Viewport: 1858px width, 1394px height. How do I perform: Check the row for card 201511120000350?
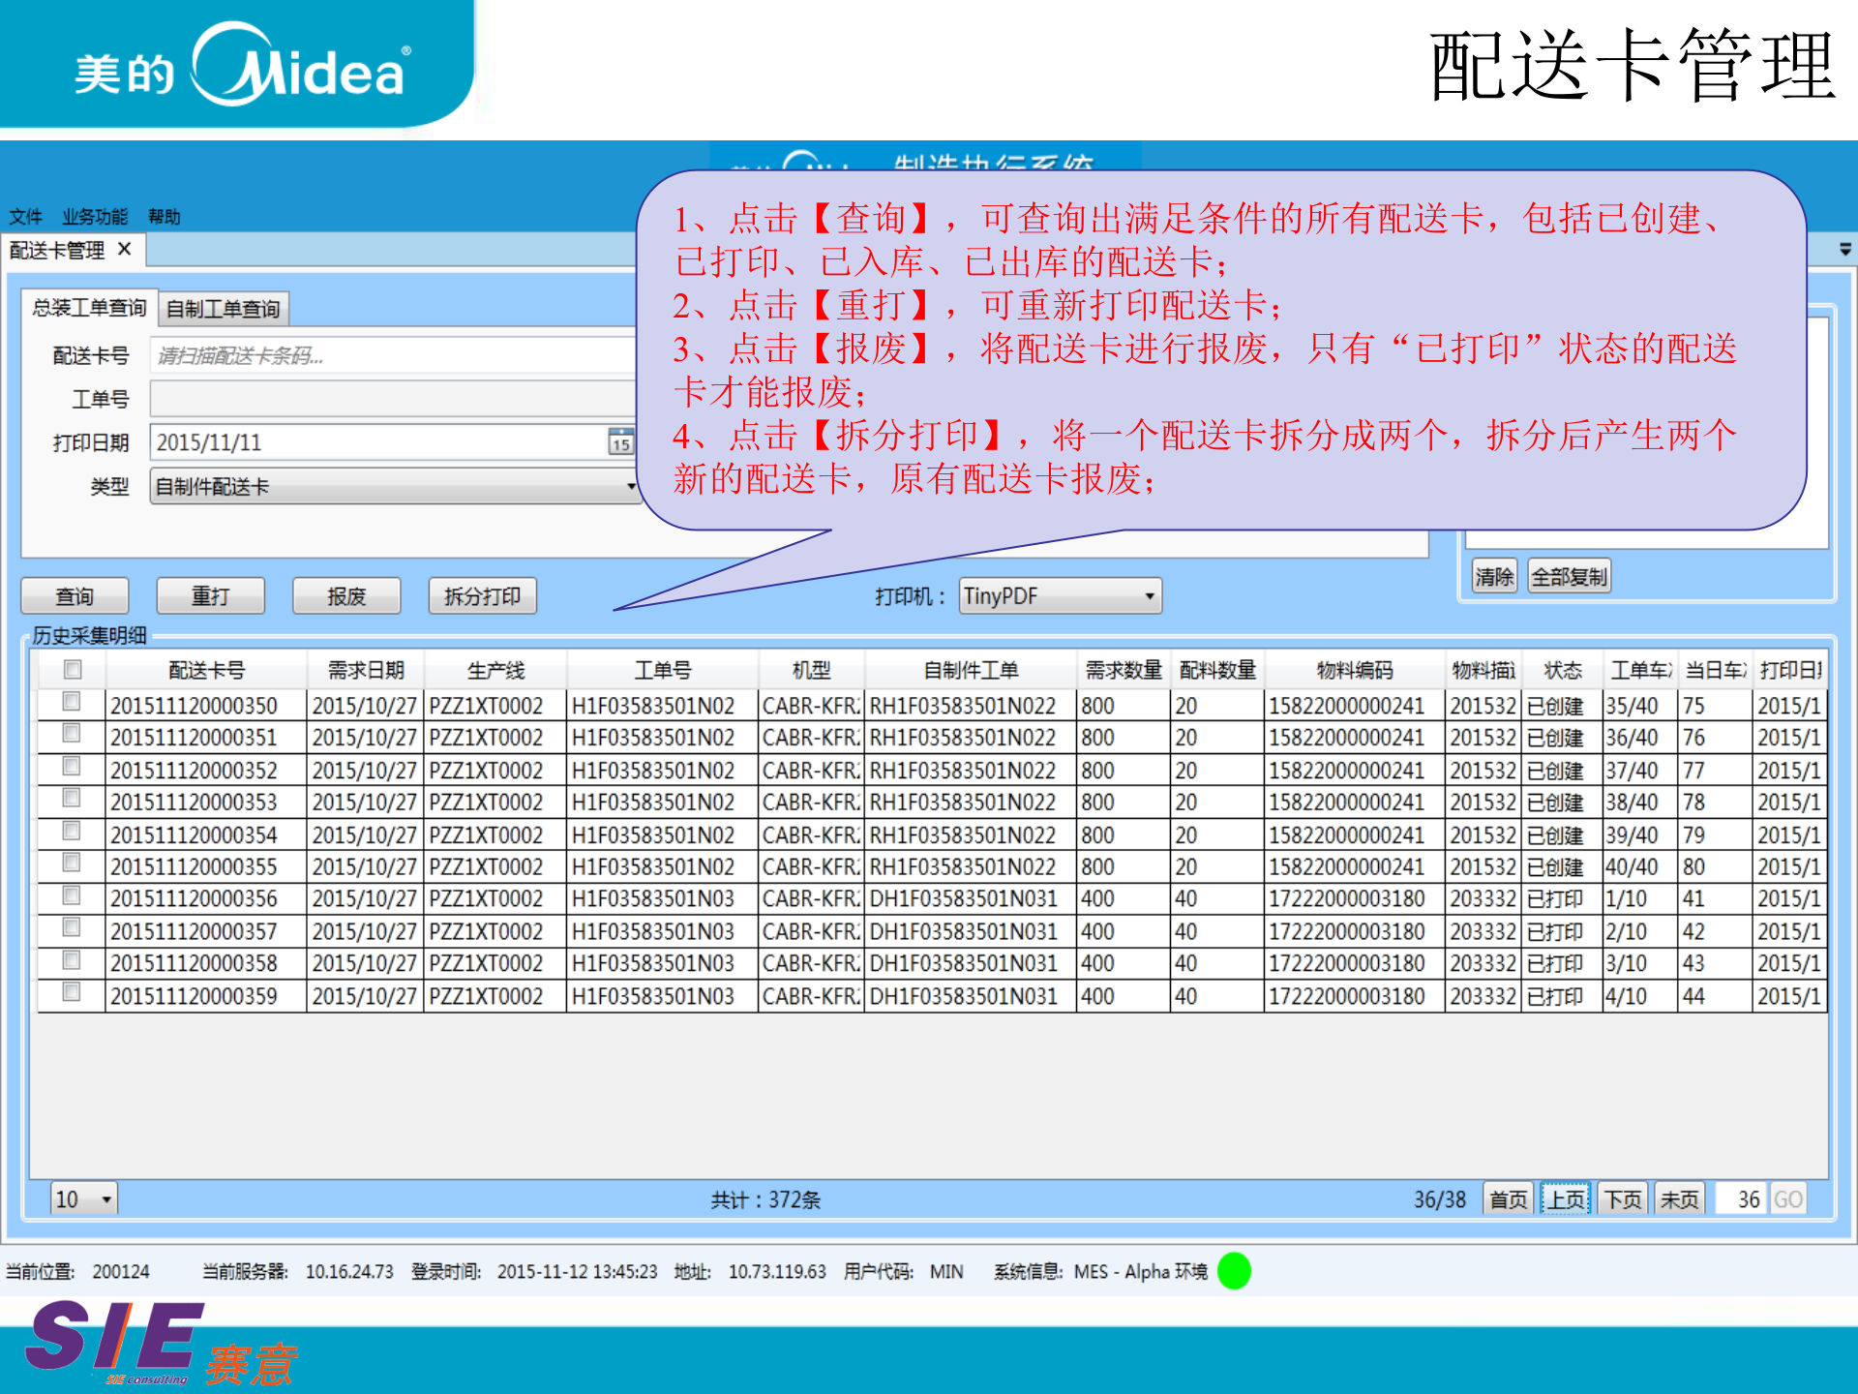[72, 702]
